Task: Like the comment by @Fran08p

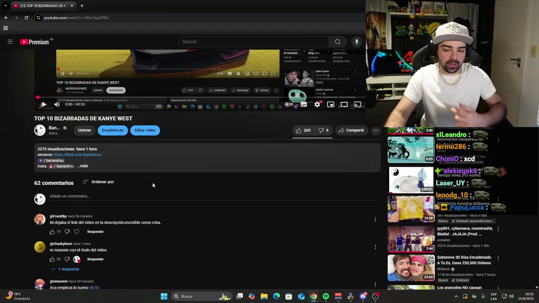Action: coord(52,232)
